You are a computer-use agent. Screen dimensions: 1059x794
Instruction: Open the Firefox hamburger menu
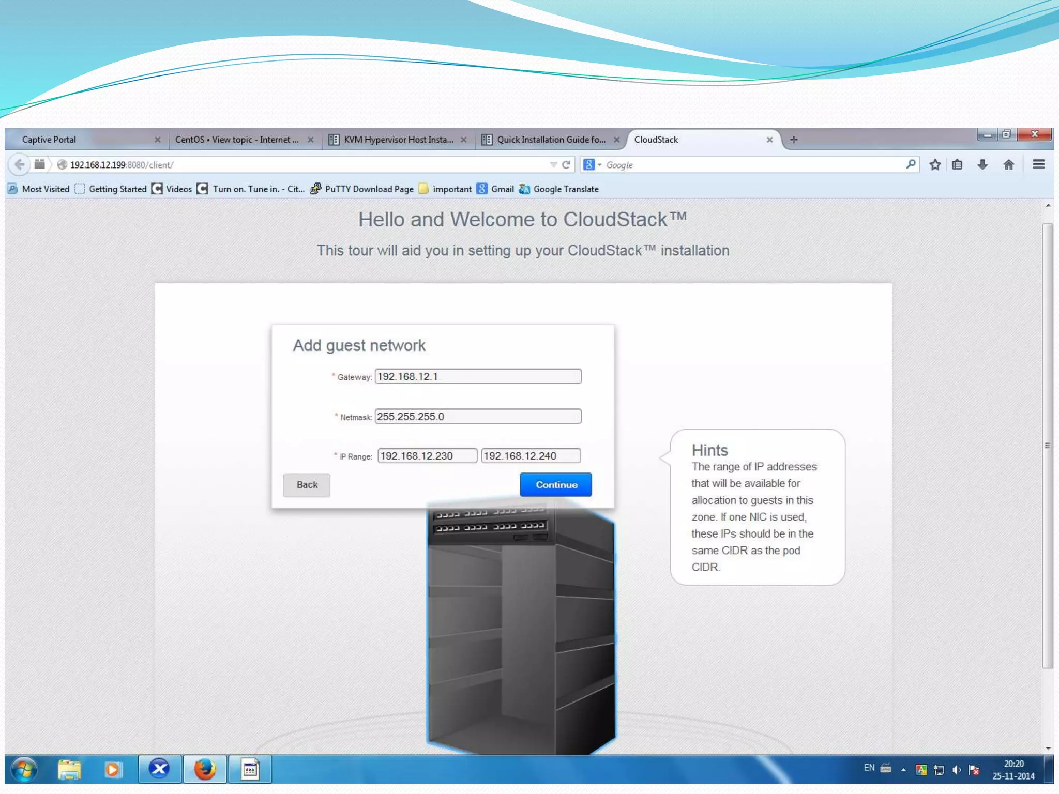point(1038,164)
